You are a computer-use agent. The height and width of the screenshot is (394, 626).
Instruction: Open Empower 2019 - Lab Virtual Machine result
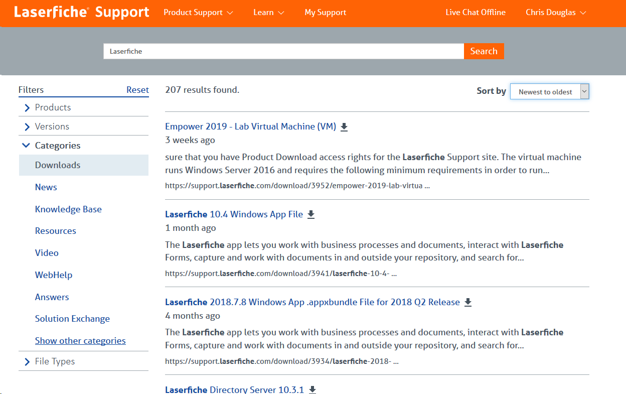[250, 126]
